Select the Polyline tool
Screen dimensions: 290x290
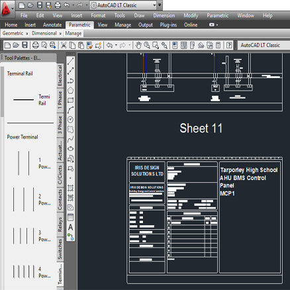70,81
